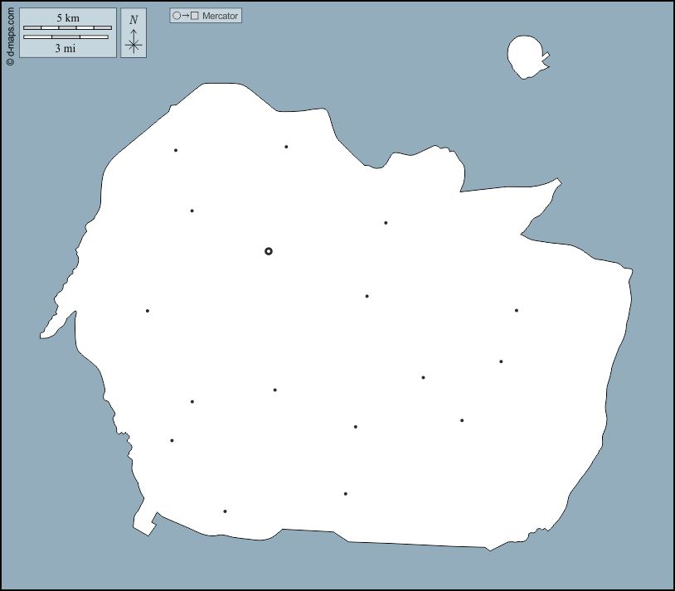The height and width of the screenshot is (591, 675).
Task: Select the easternmost city dot on the map
Action: pyautogui.click(x=516, y=311)
